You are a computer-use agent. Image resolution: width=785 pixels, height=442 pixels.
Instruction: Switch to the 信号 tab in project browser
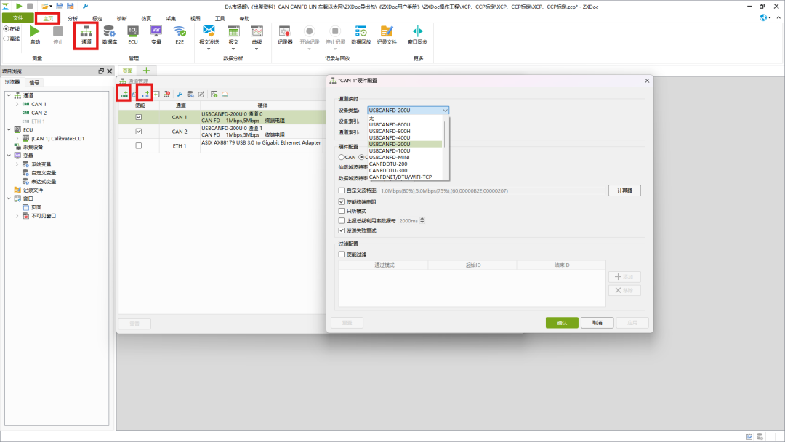(x=34, y=82)
